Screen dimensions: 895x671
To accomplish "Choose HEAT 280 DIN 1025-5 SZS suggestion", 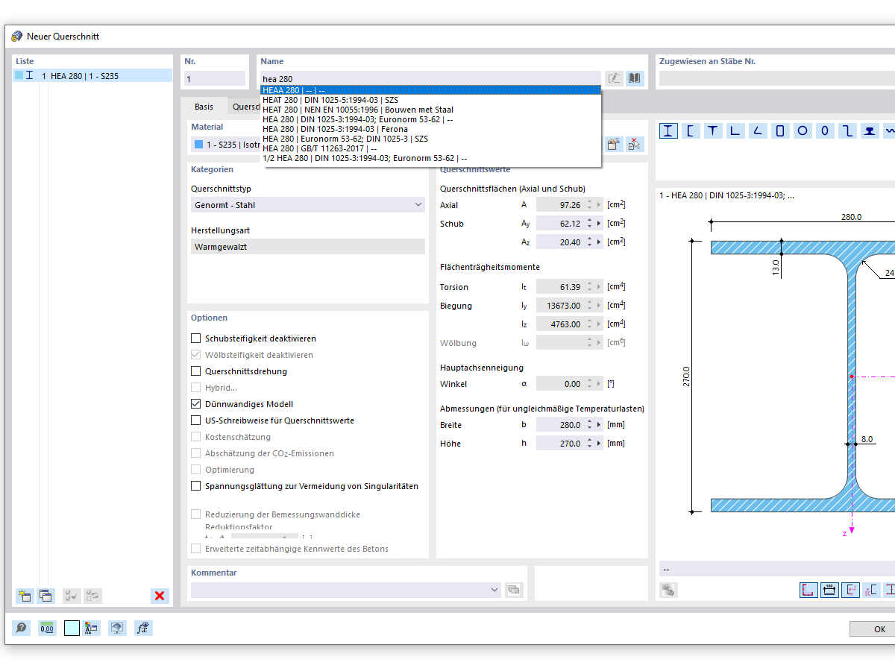I will click(430, 100).
